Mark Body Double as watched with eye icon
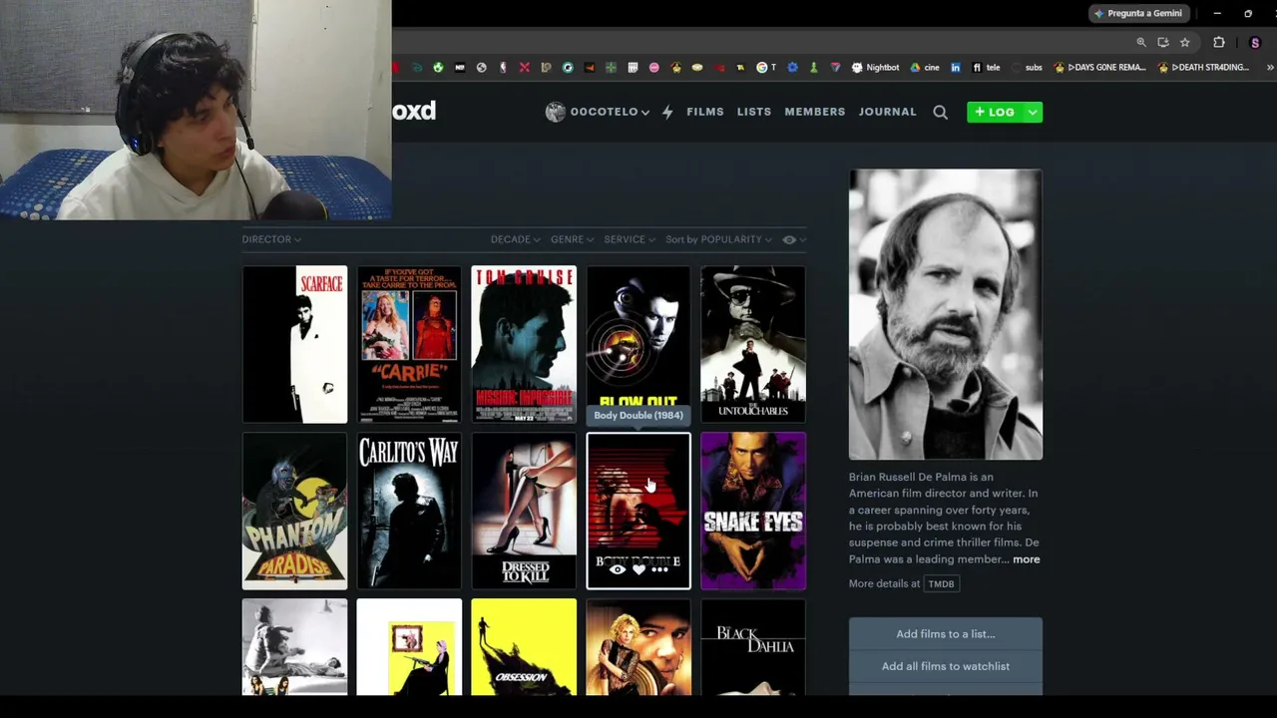 (x=618, y=569)
